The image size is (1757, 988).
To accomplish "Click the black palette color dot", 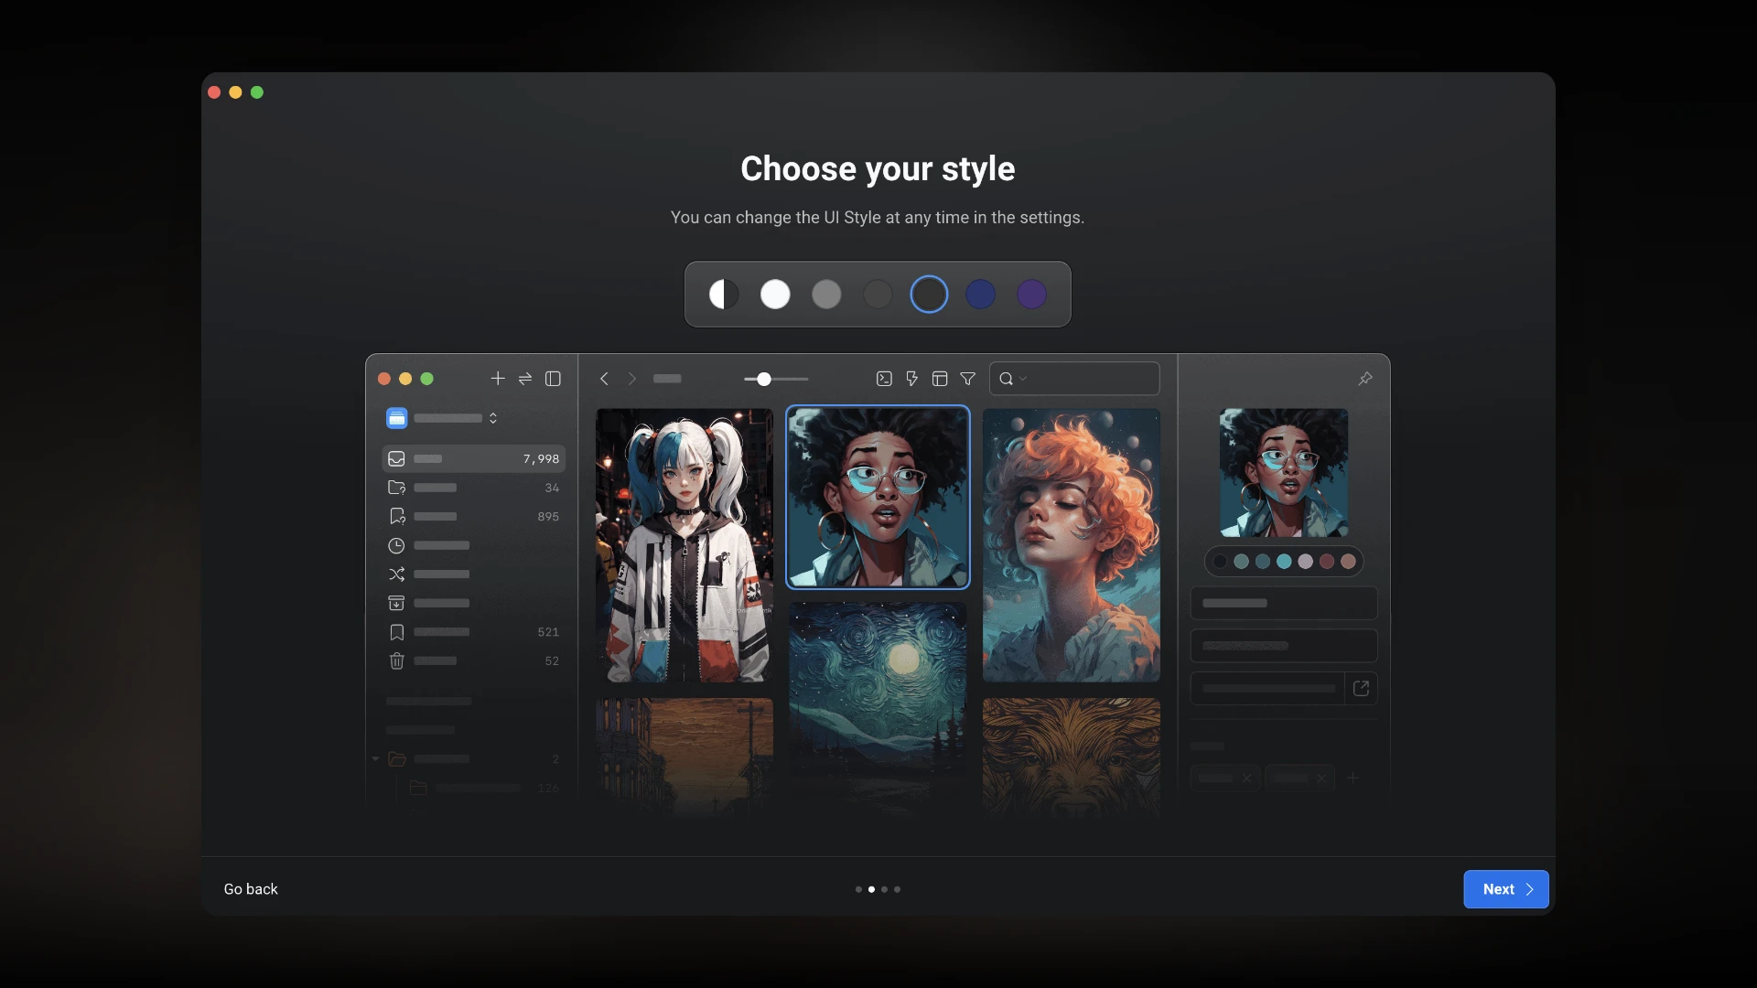I will coord(1220,562).
